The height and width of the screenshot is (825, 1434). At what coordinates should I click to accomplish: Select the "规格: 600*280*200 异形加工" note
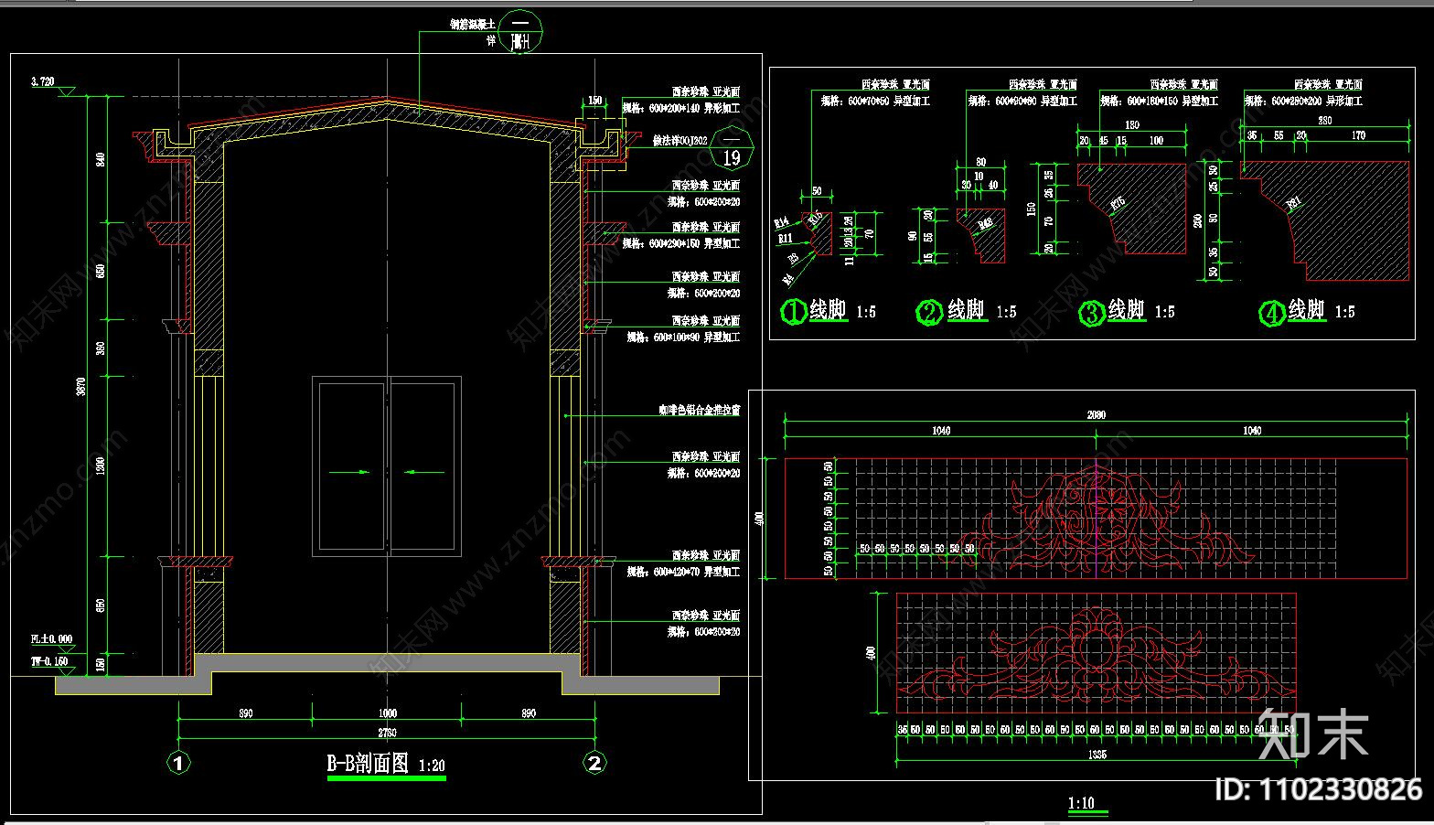coord(1303,102)
